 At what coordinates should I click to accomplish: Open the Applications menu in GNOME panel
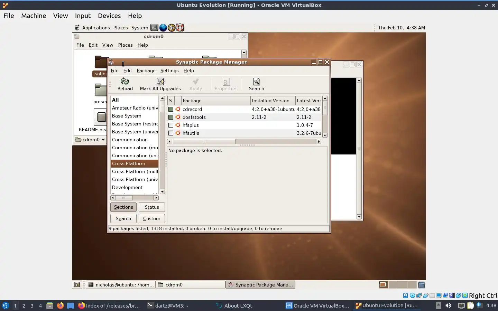[x=96, y=28]
